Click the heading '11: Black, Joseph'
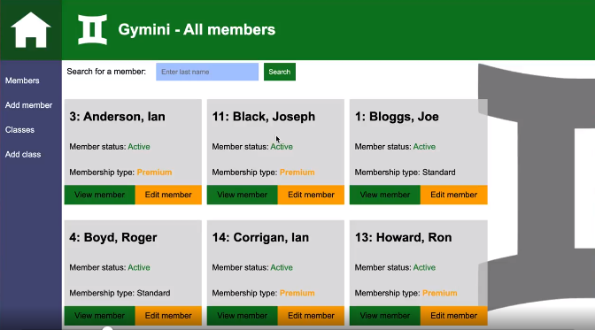Screen dimensions: 595x330 click(263, 117)
